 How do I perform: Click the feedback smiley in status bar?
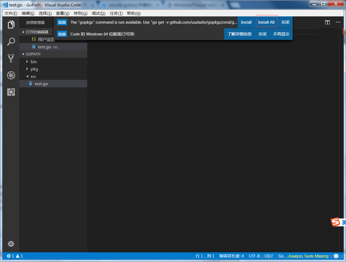point(336,256)
